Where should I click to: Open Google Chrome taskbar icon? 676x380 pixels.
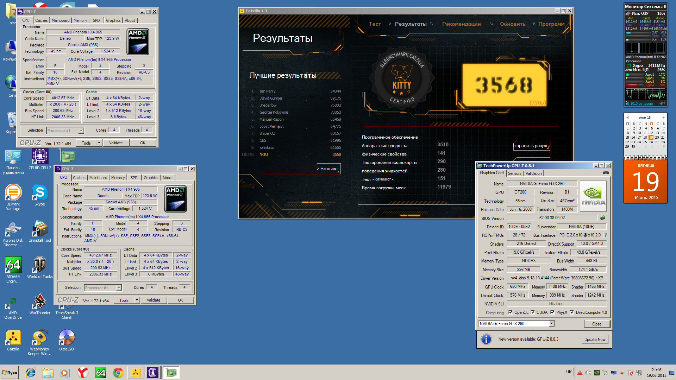(x=118, y=373)
